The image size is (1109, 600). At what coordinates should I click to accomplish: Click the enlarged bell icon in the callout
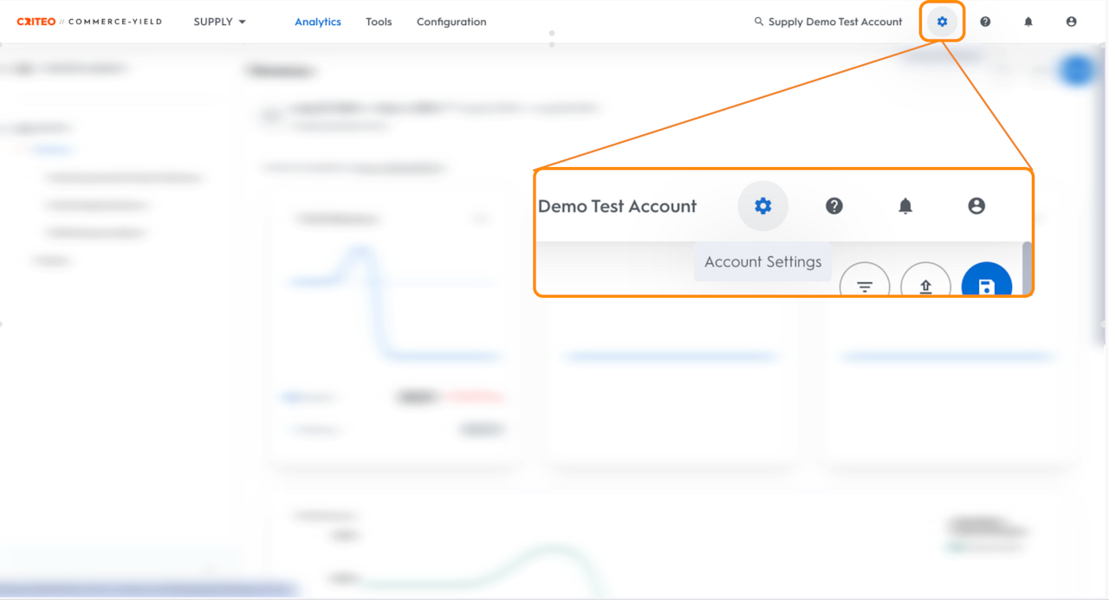pyautogui.click(x=905, y=206)
